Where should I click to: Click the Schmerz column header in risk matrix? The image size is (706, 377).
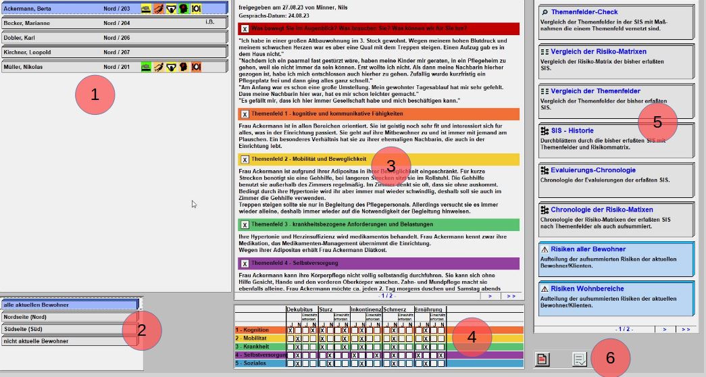click(395, 309)
